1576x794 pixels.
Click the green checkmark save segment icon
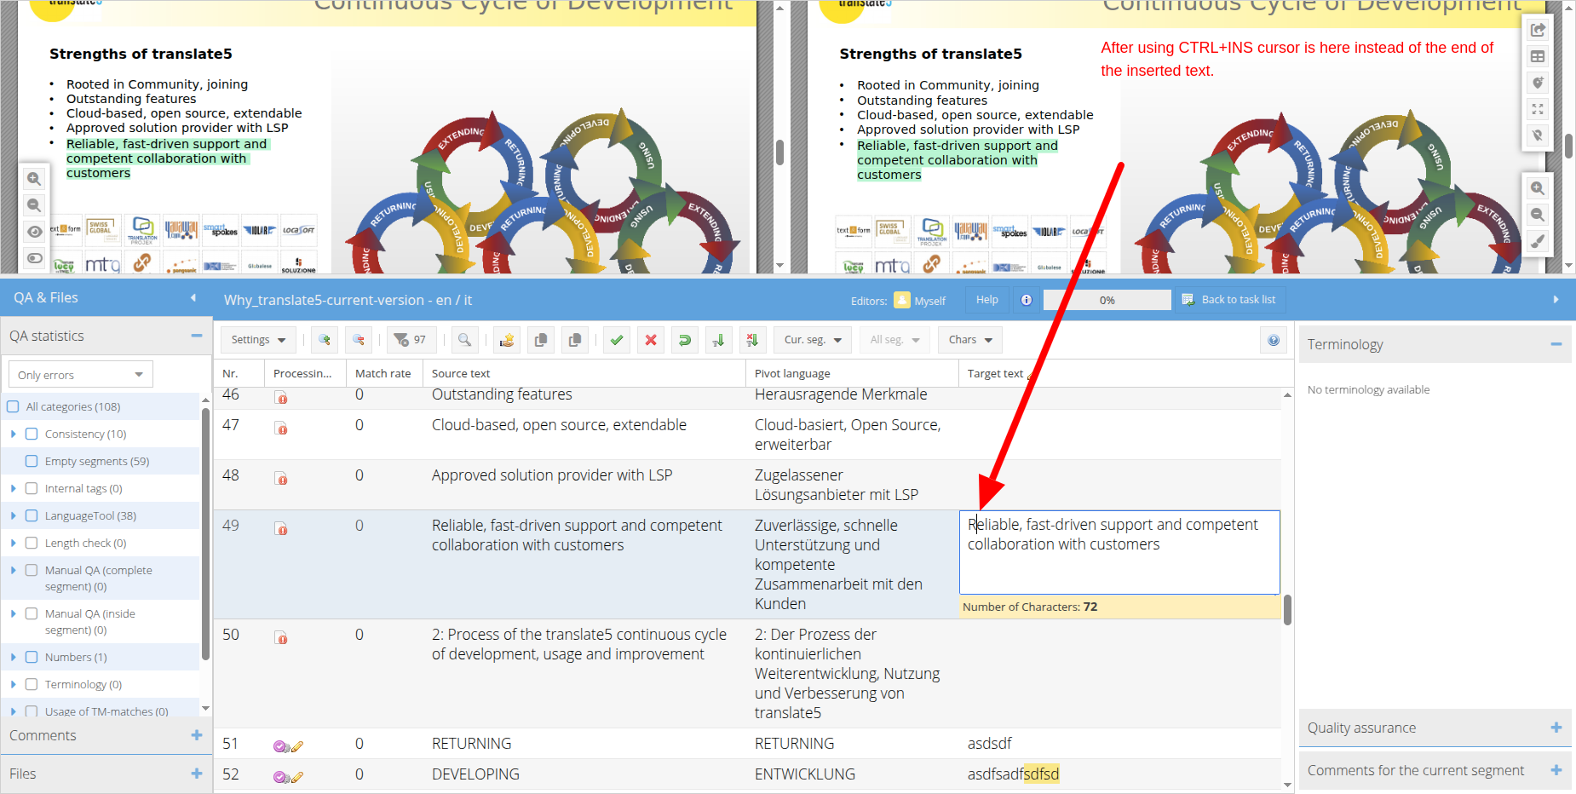pyautogui.click(x=617, y=340)
